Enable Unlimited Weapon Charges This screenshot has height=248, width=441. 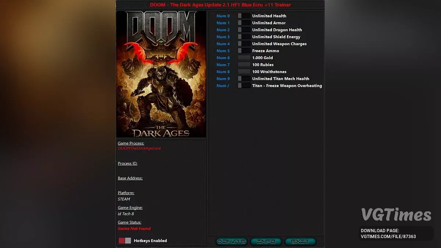pyautogui.click(x=244, y=44)
